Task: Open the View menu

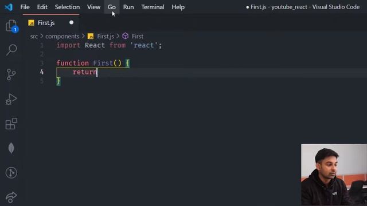Action: coord(93,7)
